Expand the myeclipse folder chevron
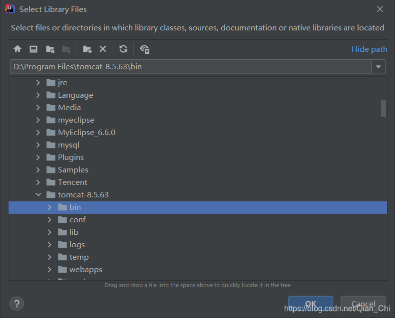The width and height of the screenshot is (395, 318). click(x=38, y=120)
